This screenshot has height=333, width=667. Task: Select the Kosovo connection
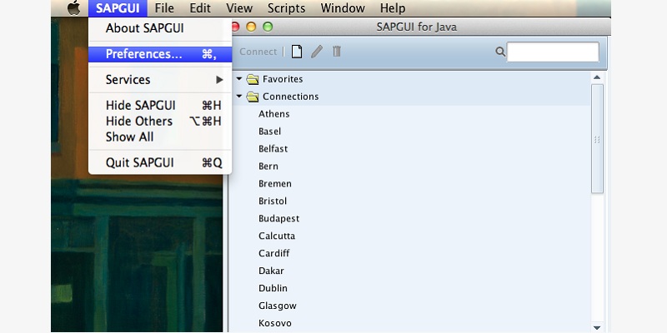(x=275, y=323)
